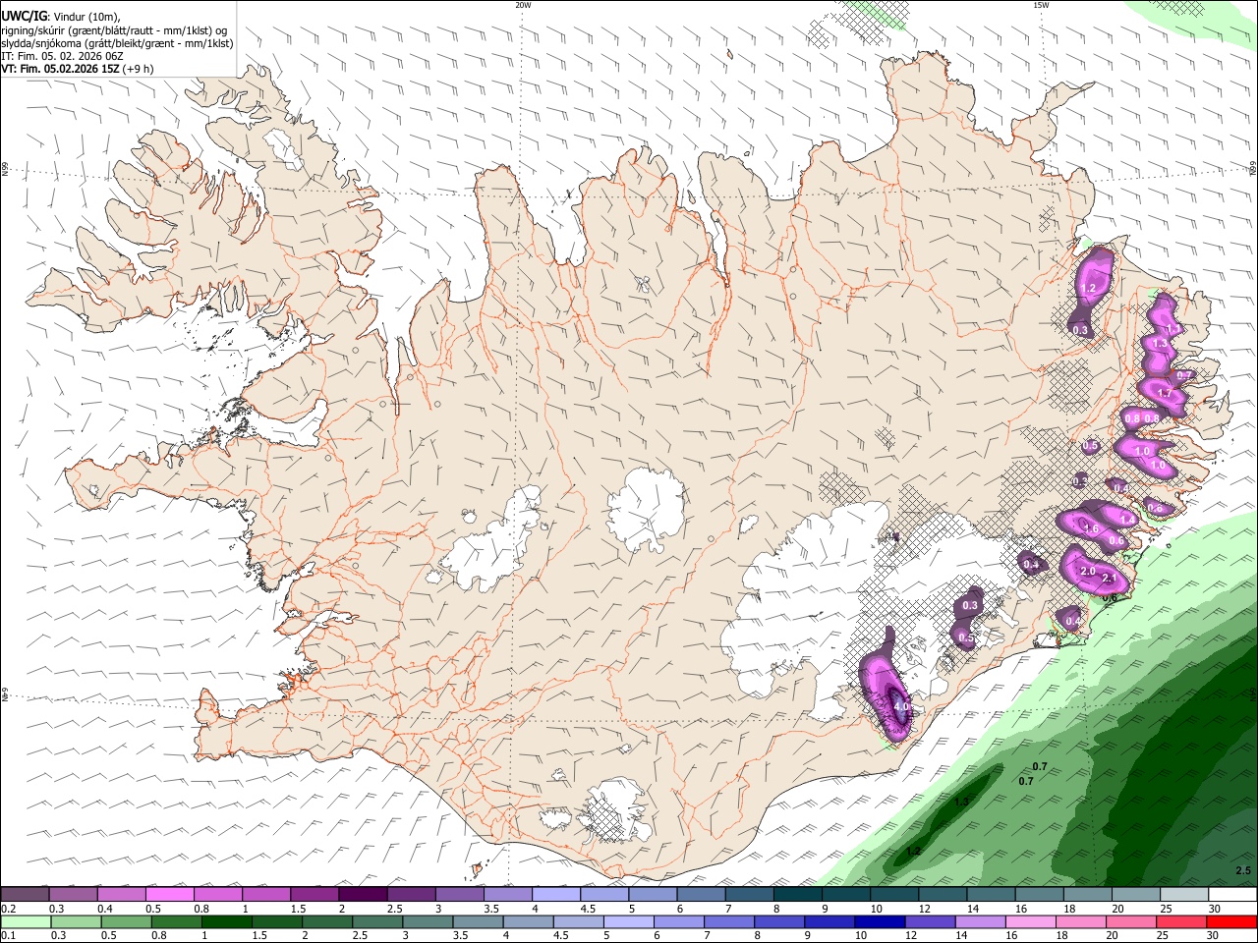Click the bright red 30 swatch, bottom legend row
The height and width of the screenshot is (943, 1258).
[1229, 922]
